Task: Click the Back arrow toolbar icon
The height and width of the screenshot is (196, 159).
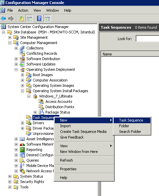Action: coord(3,18)
